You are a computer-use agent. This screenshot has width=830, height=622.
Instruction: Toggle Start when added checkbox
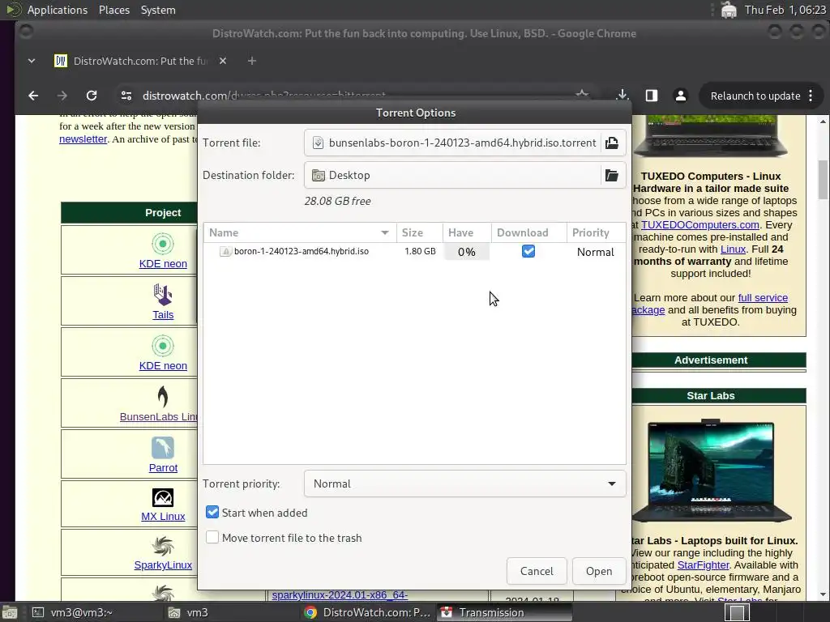point(212,512)
